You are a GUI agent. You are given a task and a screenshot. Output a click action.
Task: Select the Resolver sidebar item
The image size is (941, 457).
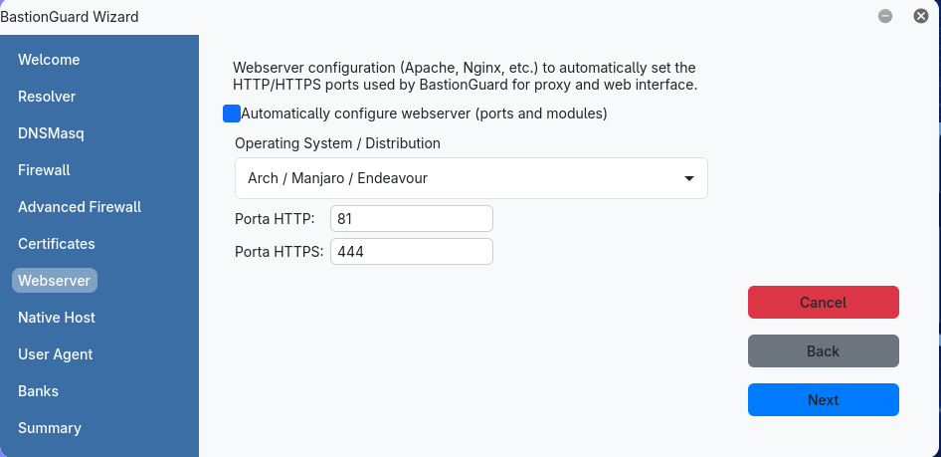coord(47,97)
